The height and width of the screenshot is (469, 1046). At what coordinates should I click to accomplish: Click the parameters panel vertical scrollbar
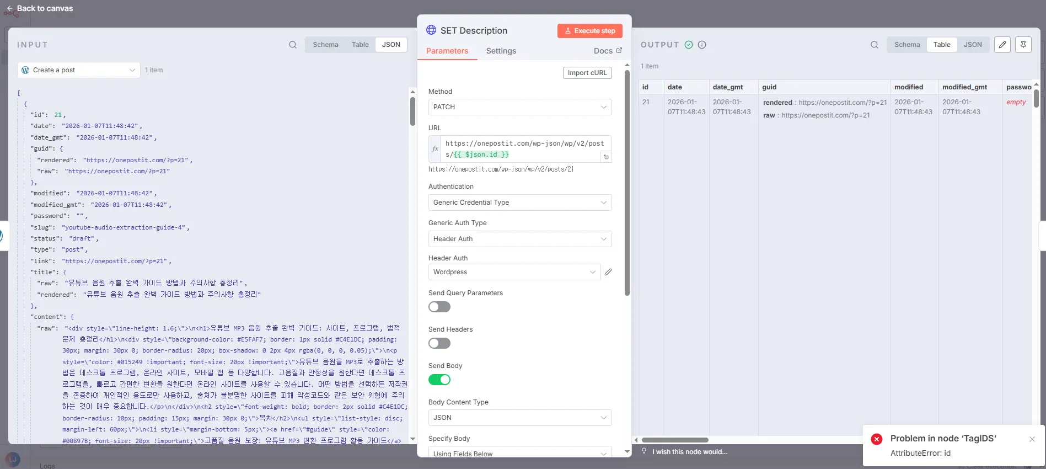point(627,182)
